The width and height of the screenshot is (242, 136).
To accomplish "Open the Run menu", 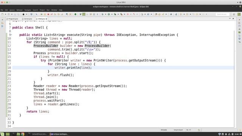I will [x=48, y=10].
